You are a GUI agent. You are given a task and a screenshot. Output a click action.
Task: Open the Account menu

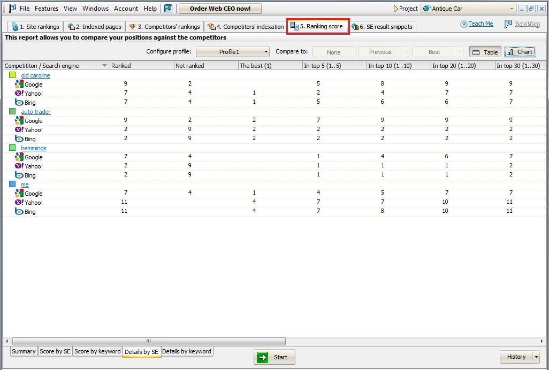[126, 9]
